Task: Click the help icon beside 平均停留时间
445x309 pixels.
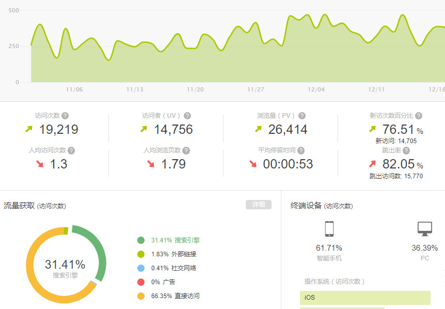Action: click(x=301, y=150)
